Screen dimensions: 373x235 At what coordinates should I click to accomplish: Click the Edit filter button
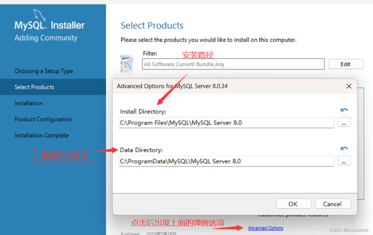(x=345, y=64)
